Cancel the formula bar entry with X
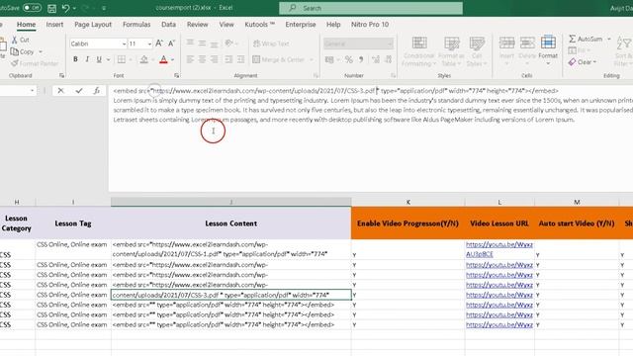The width and height of the screenshot is (633, 356). click(x=60, y=91)
